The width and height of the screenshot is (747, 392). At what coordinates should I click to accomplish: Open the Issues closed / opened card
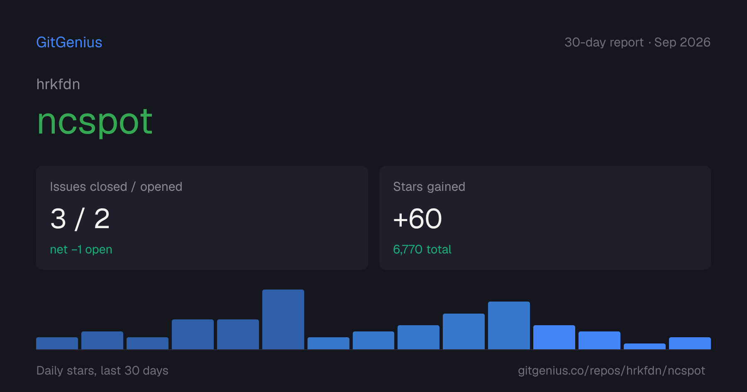click(202, 218)
